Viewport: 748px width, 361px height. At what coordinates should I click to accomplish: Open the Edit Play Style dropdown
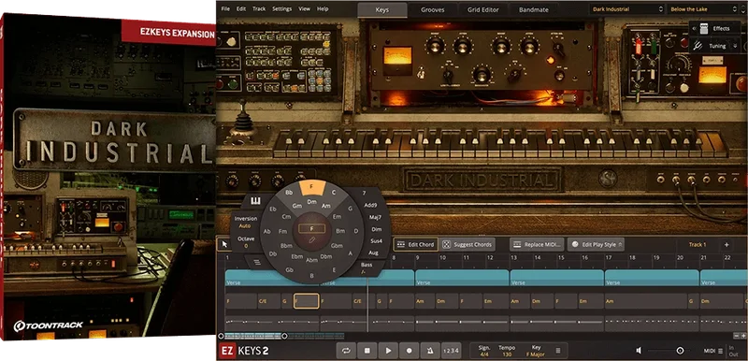pos(596,245)
